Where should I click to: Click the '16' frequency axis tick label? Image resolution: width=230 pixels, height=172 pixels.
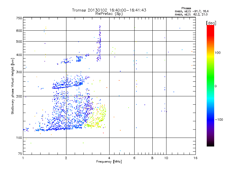195,158
